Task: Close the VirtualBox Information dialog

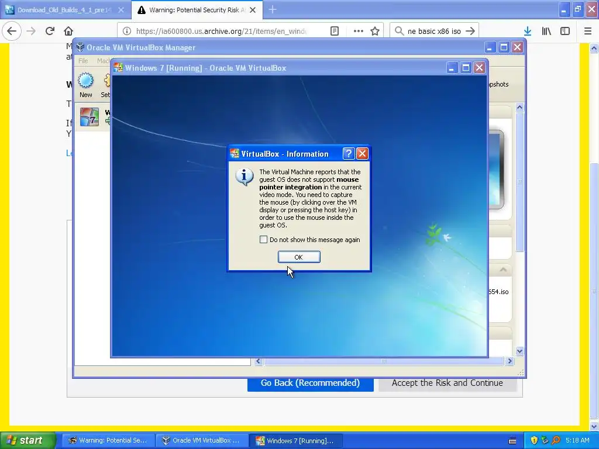Action: [x=362, y=154]
